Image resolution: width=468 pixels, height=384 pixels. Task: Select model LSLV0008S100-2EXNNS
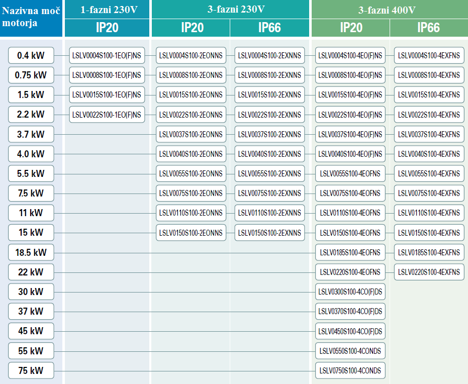click(269, 75)
